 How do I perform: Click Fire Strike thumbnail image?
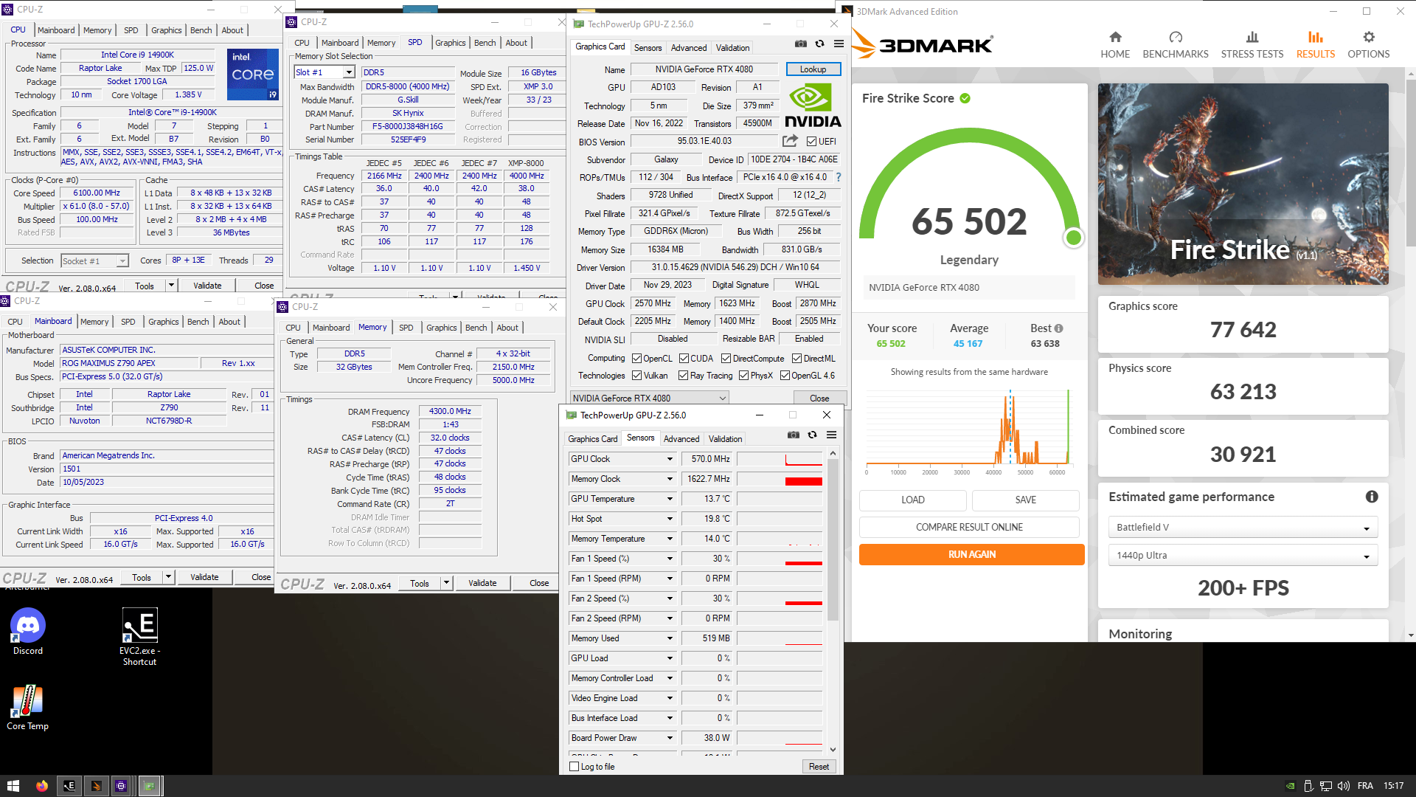click(1243, 184)
